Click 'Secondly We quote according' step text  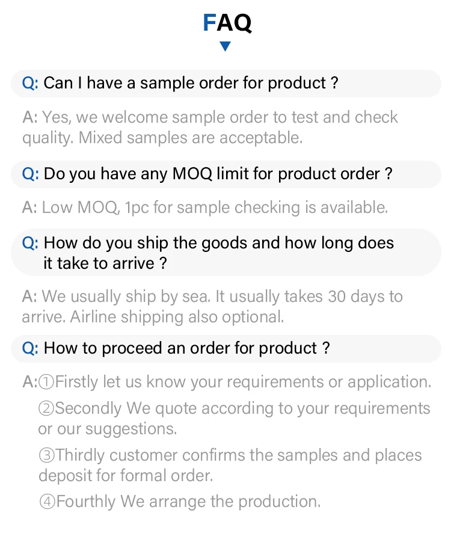[x=242, y=409]
